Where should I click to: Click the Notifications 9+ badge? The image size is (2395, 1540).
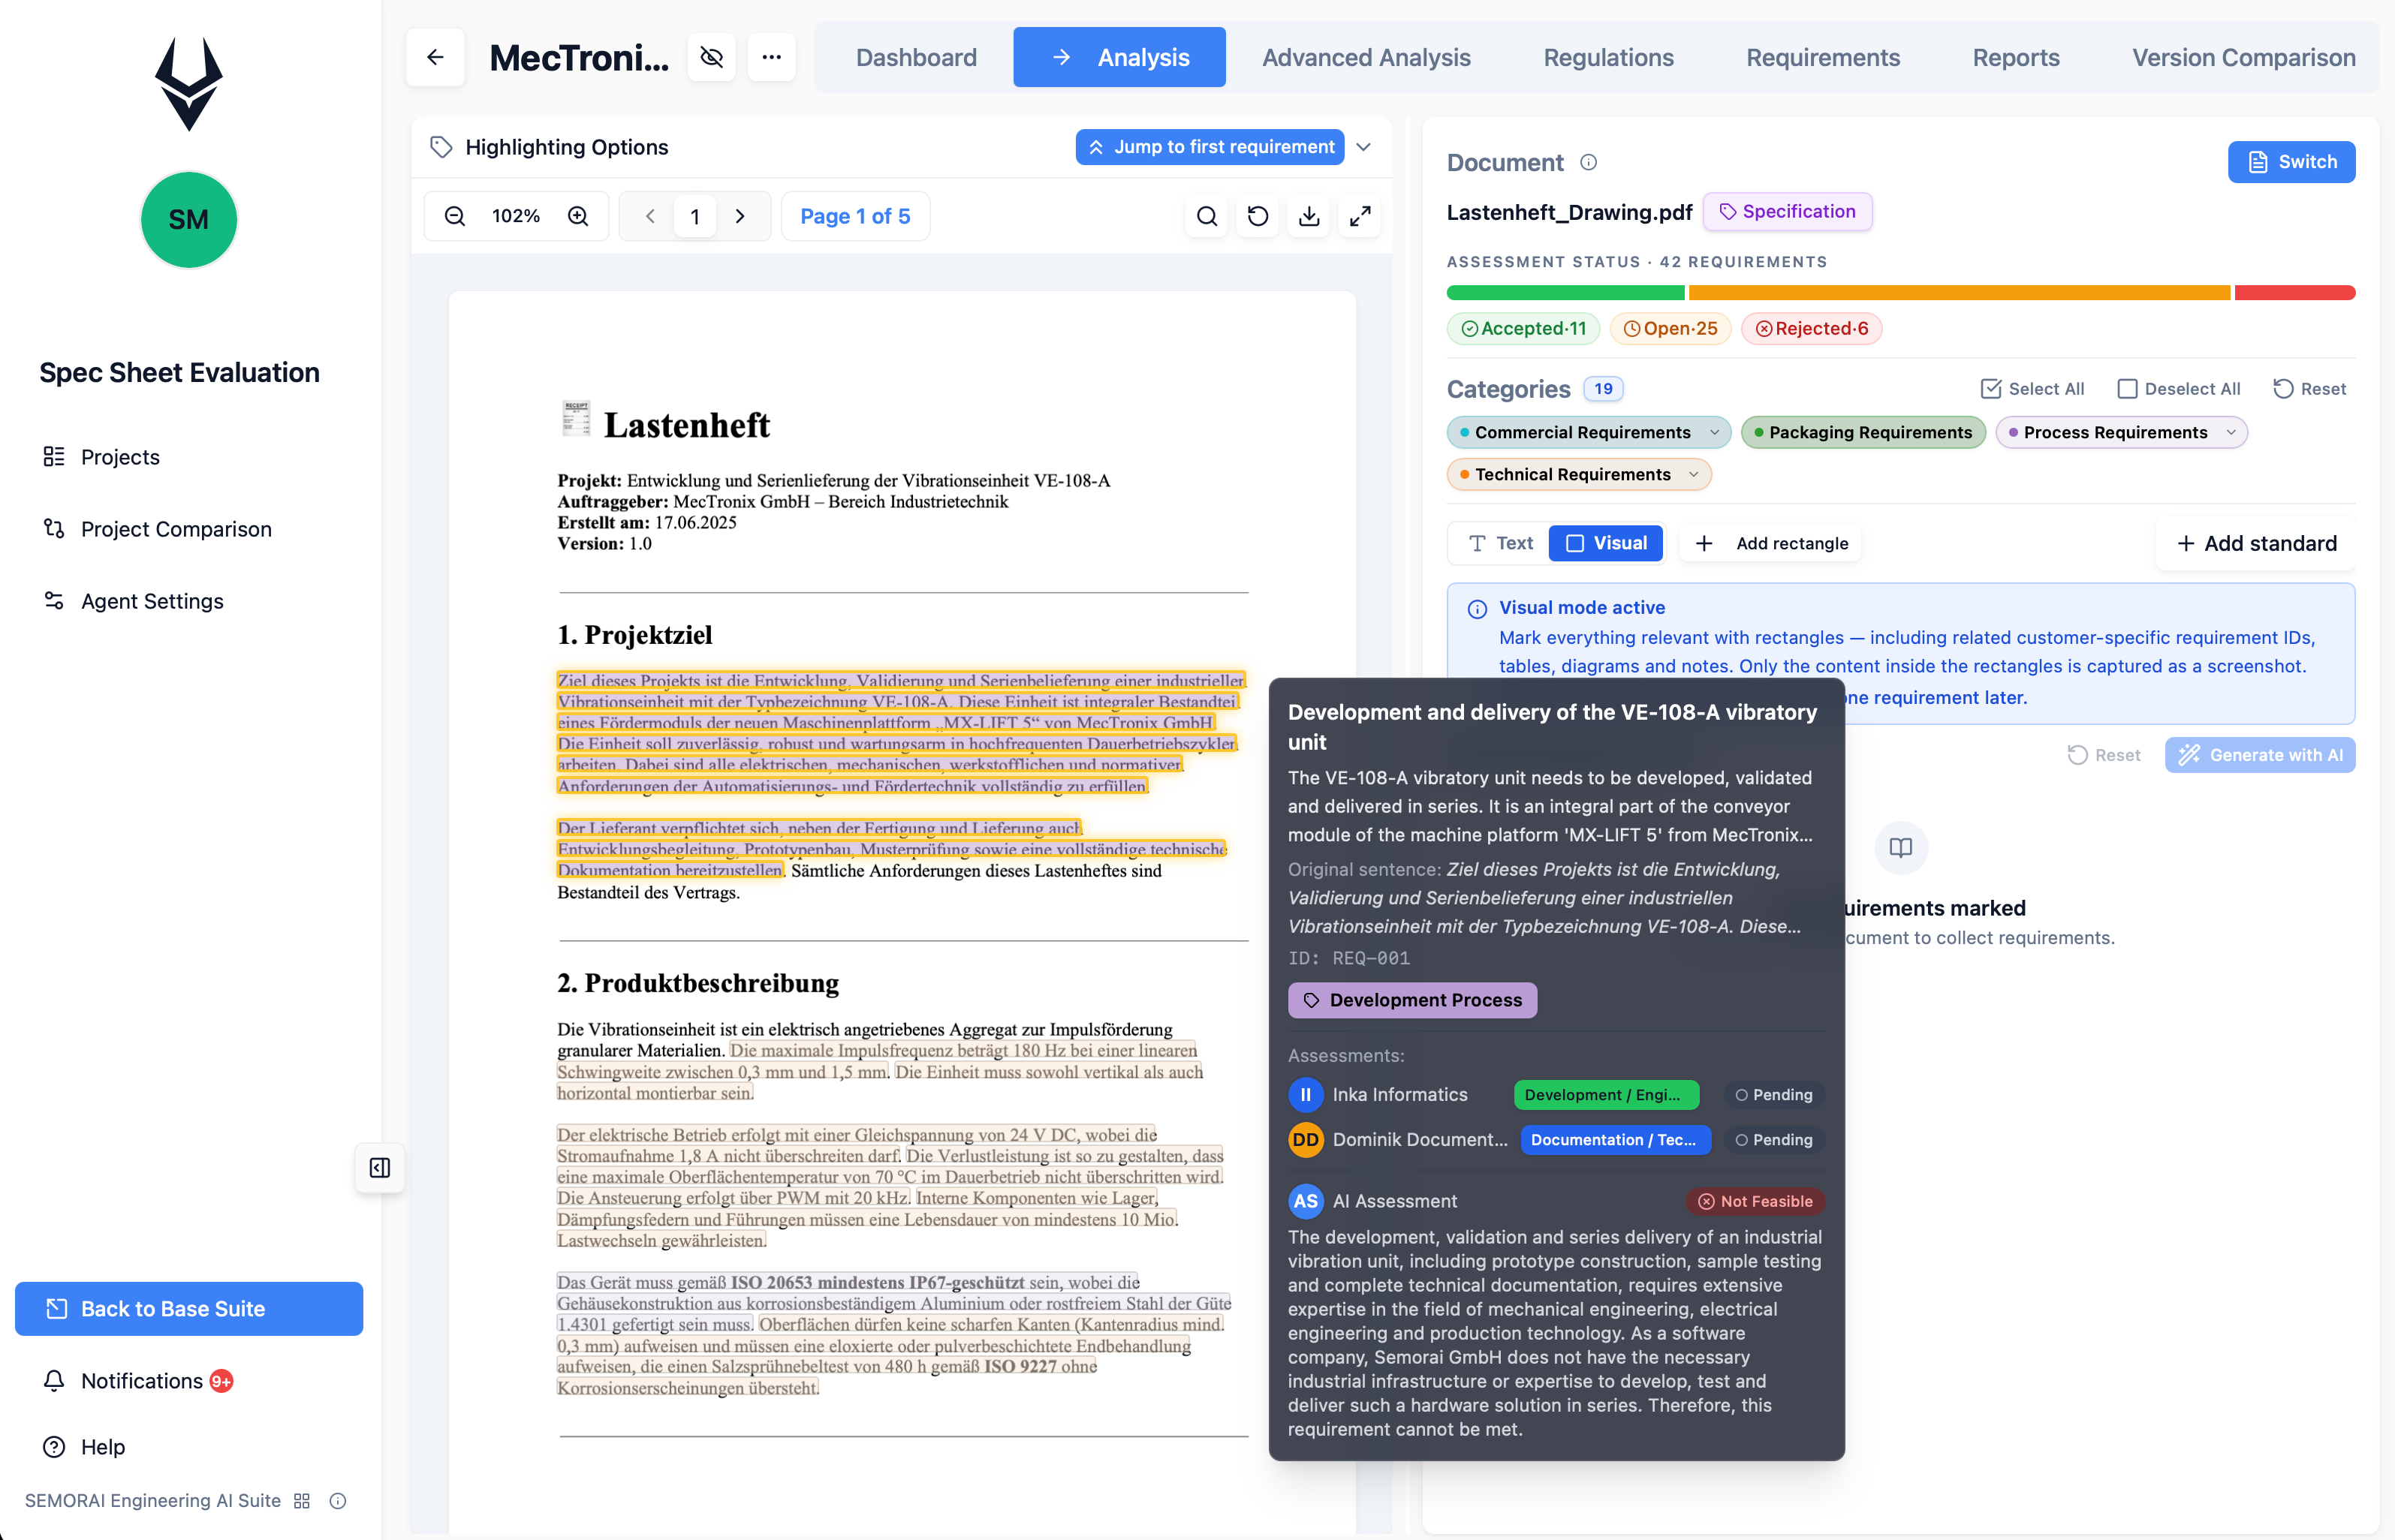221,1381
